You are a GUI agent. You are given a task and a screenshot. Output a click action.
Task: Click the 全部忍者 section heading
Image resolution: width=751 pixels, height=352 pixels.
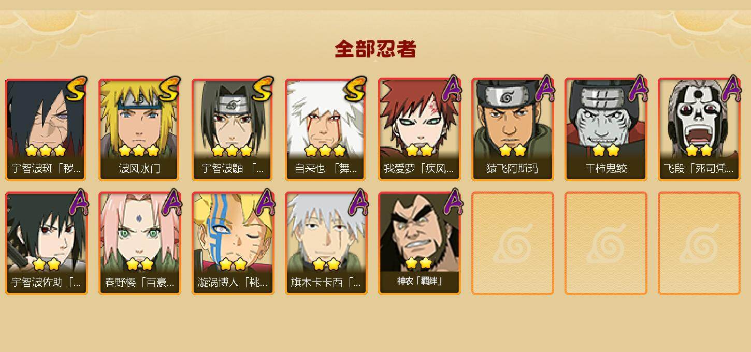click(375, 49)
